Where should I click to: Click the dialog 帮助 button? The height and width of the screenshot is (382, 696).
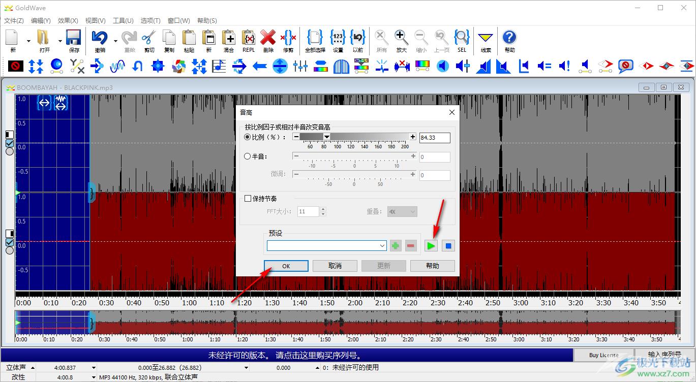[433, 266]
